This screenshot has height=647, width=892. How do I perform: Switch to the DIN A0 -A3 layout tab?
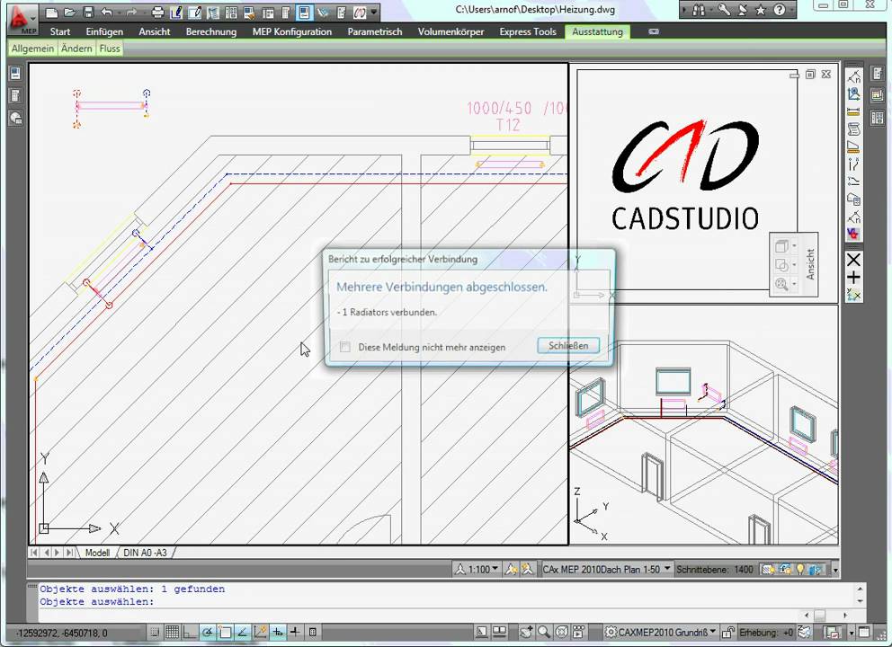click(145, 553)
